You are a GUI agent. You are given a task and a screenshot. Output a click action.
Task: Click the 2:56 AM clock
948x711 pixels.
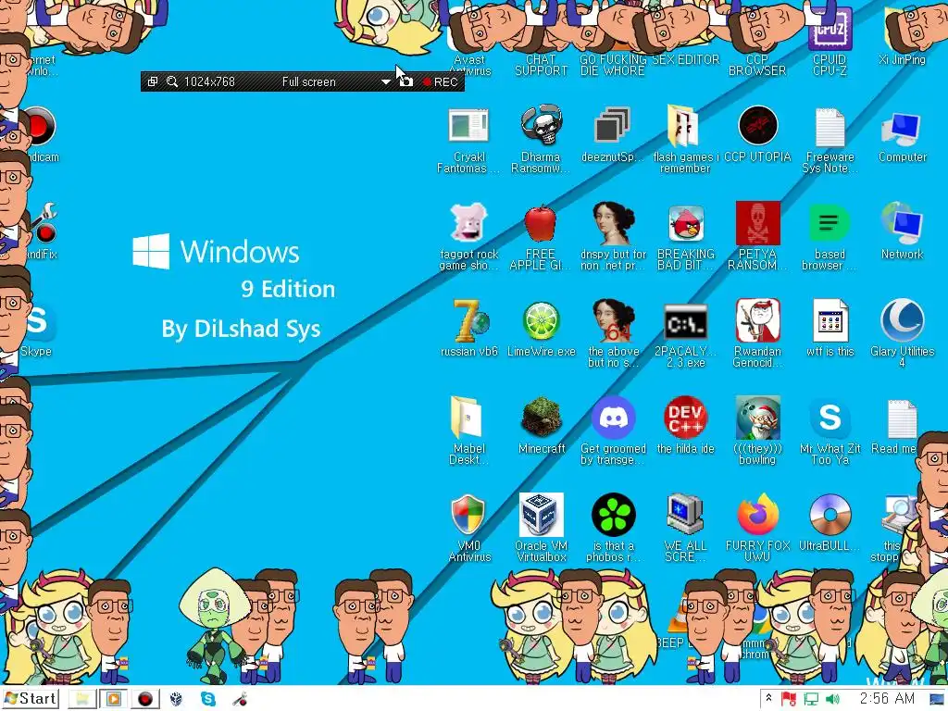887,698
